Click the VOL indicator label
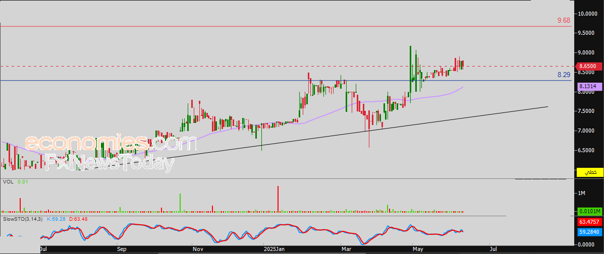The height and width of the screenshot is (254, 604). click(x=8, y=181)
